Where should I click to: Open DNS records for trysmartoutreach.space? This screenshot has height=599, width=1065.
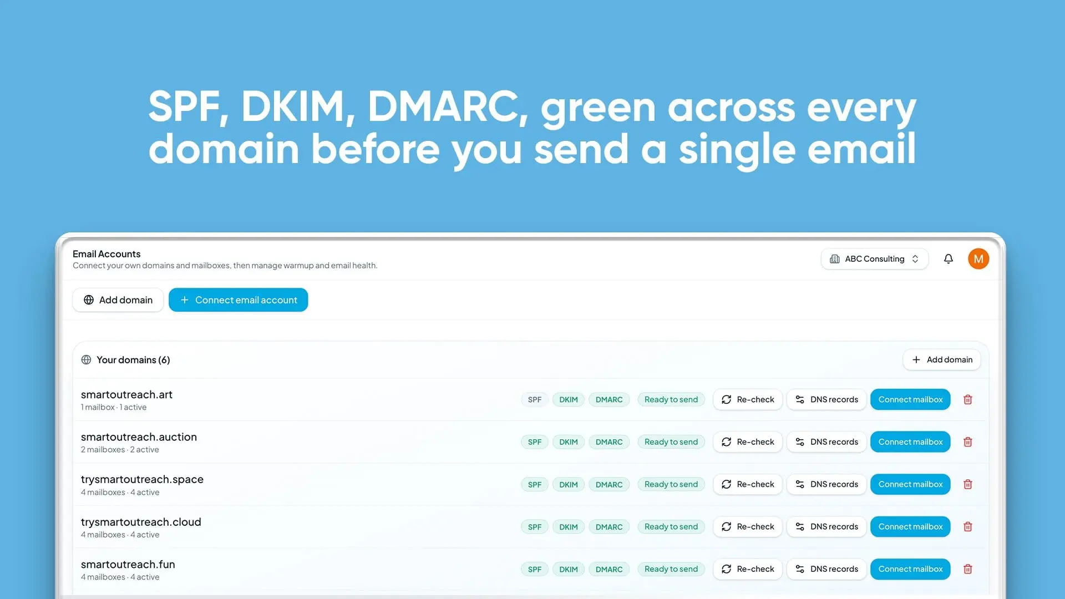tap(826, 485)
